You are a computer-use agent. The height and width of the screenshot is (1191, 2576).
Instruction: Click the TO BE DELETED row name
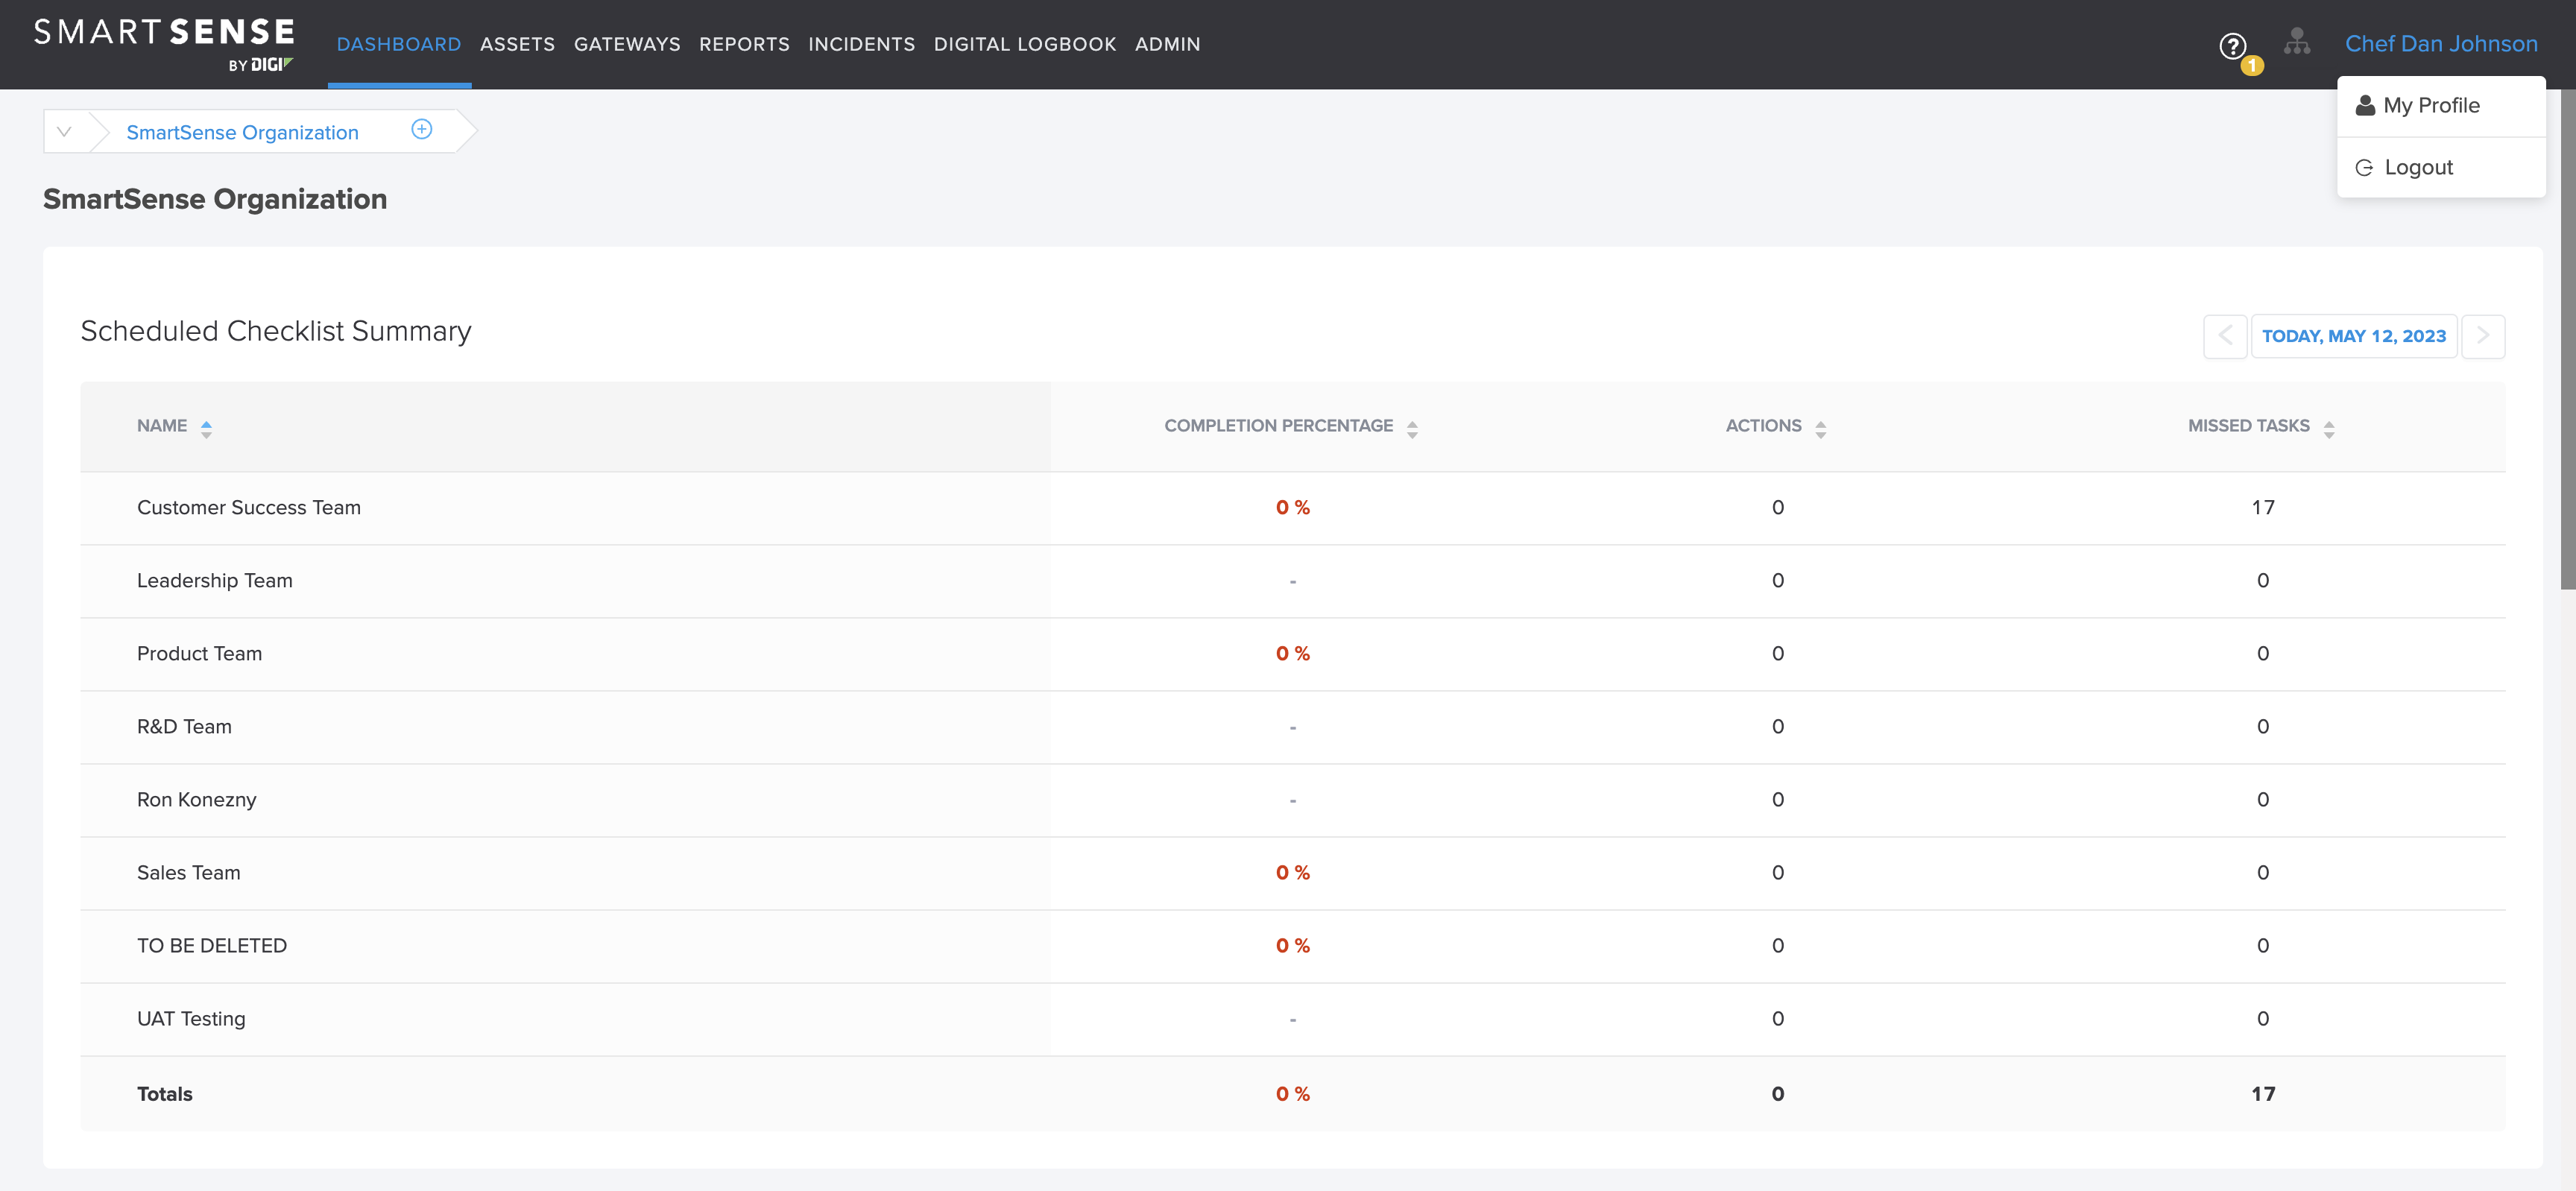click(x=212, y=945)
